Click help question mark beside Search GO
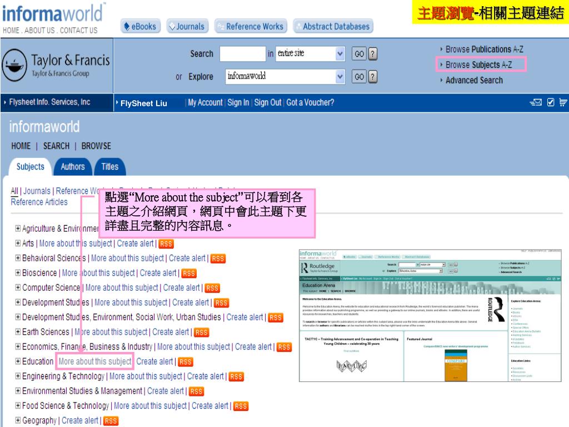This screenshot has height=427, width=569. click(373, 54)
